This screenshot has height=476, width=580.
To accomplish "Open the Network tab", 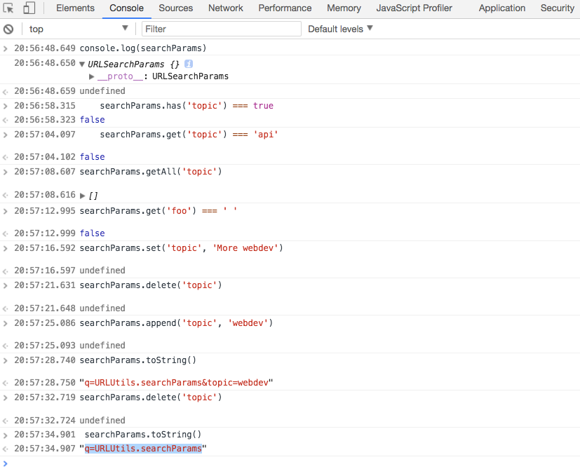I will coord(226,8).
